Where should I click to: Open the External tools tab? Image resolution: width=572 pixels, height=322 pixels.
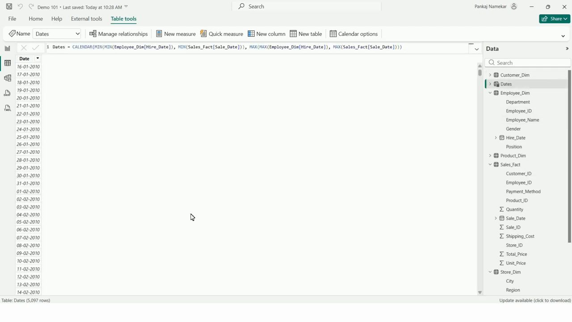pyautogui.click(x=86, y=19)
